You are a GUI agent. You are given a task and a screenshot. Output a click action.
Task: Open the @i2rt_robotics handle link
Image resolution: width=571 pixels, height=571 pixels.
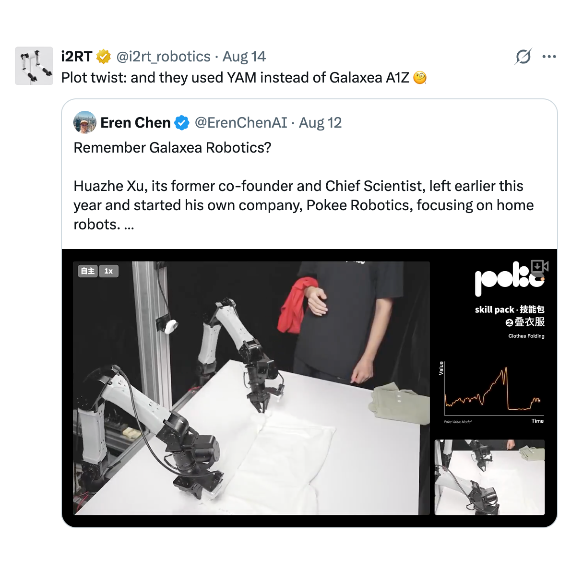[163, 57]
